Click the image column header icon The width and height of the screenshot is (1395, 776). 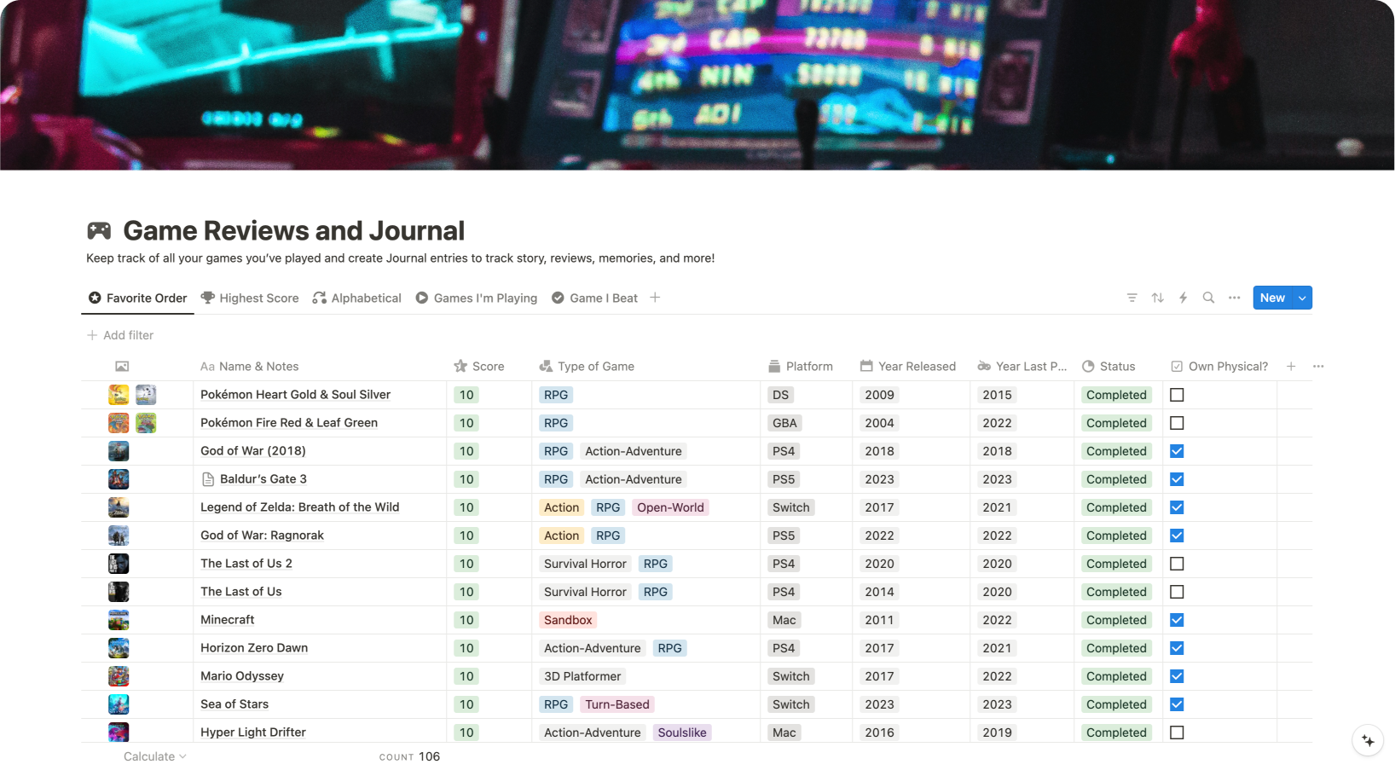click(122, 367)
